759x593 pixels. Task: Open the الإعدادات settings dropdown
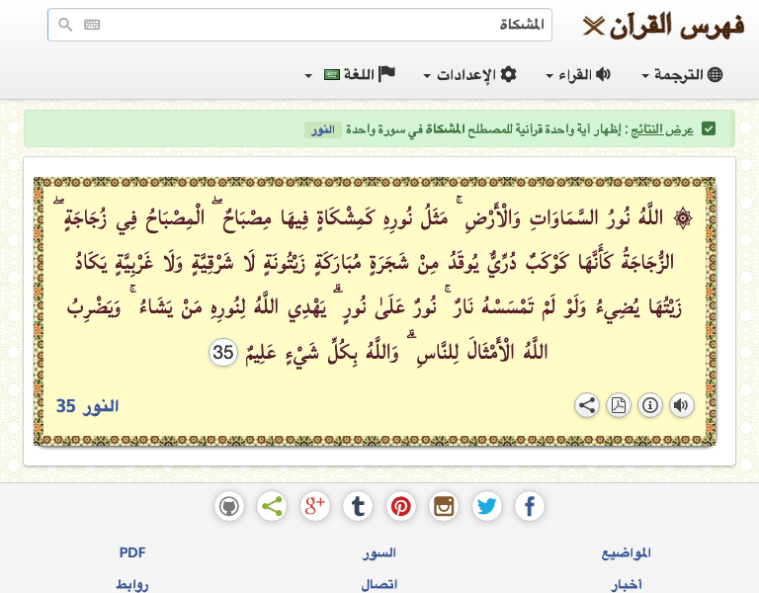[x=470, y=74]
